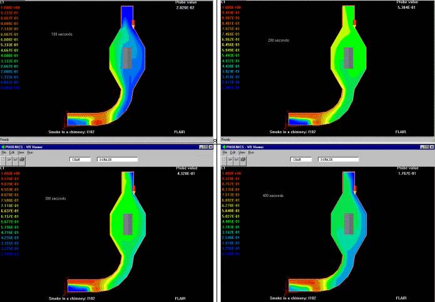Click New icon in 300 seconds viewer

click(x=3, y=159)
